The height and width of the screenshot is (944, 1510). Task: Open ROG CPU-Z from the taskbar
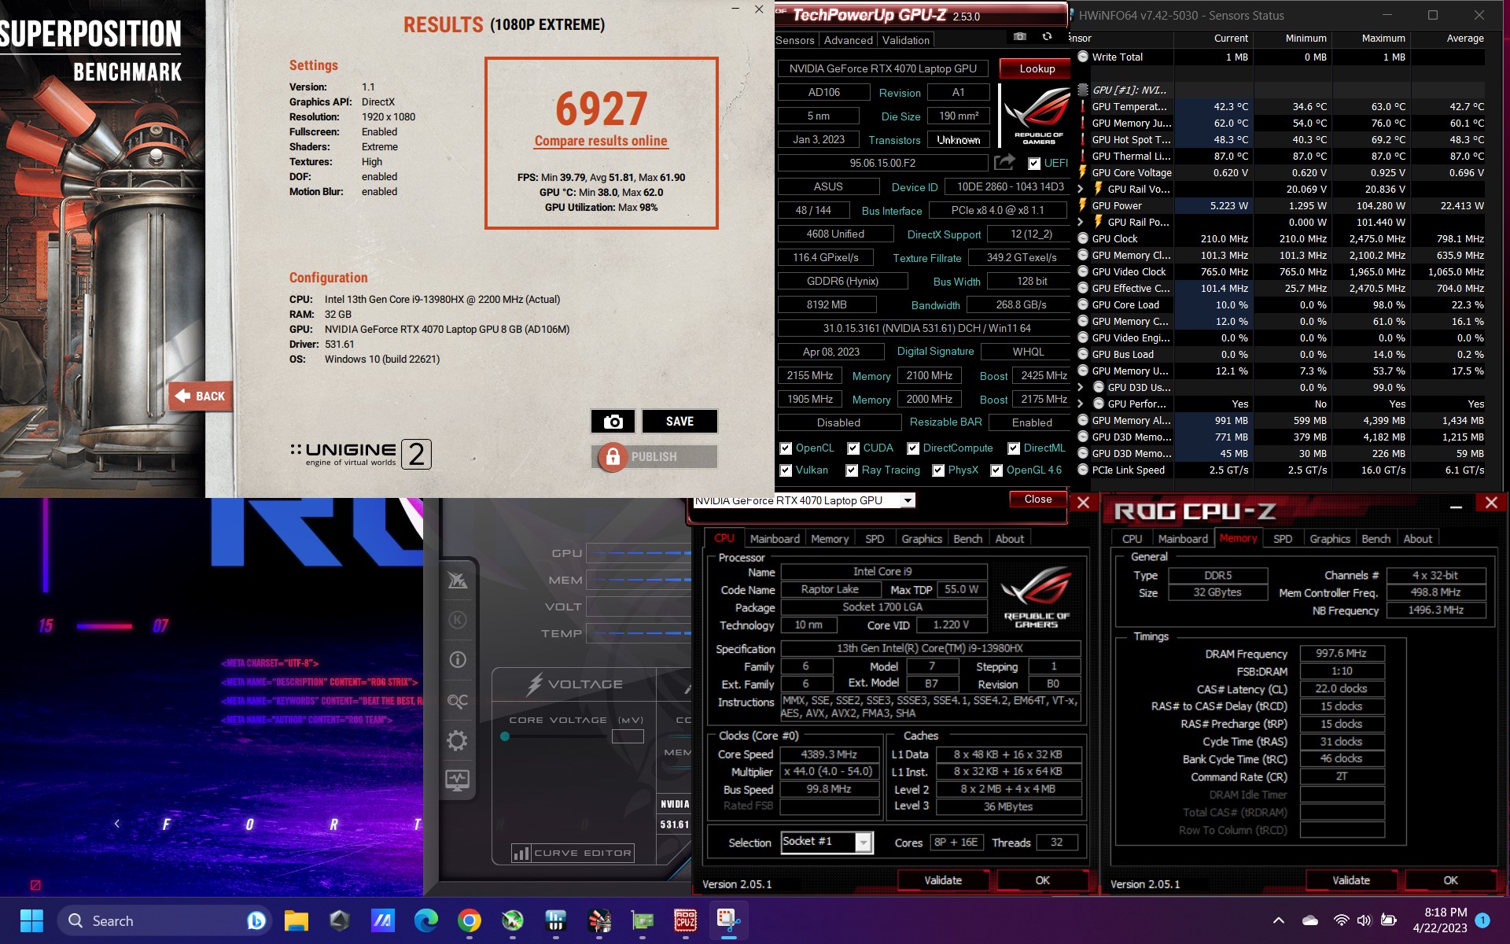pyautogui.click(x=686, y=920)
